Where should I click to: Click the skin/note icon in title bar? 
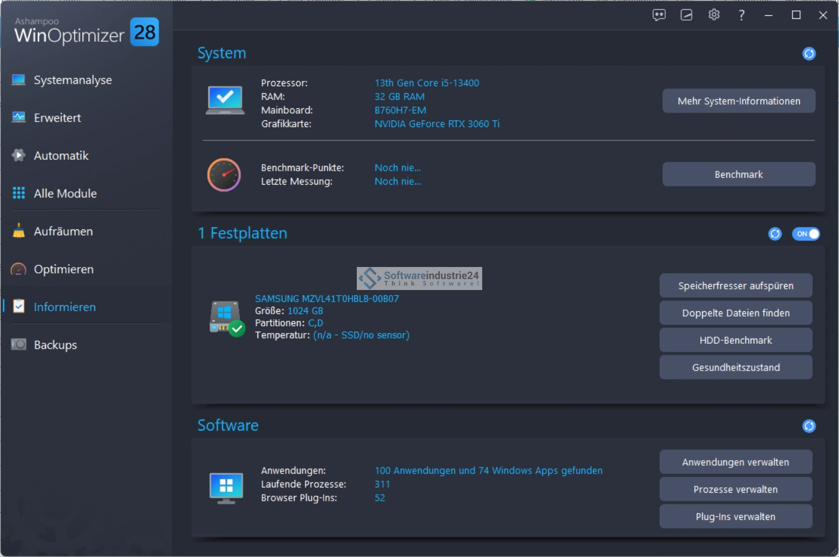point(686,15)
